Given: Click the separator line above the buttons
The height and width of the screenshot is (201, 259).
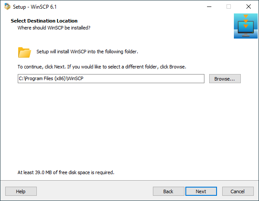Looking at the screenshot, I should (129, 180).
